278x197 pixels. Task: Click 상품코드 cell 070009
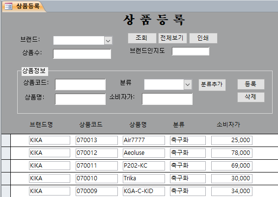point(97,191)
